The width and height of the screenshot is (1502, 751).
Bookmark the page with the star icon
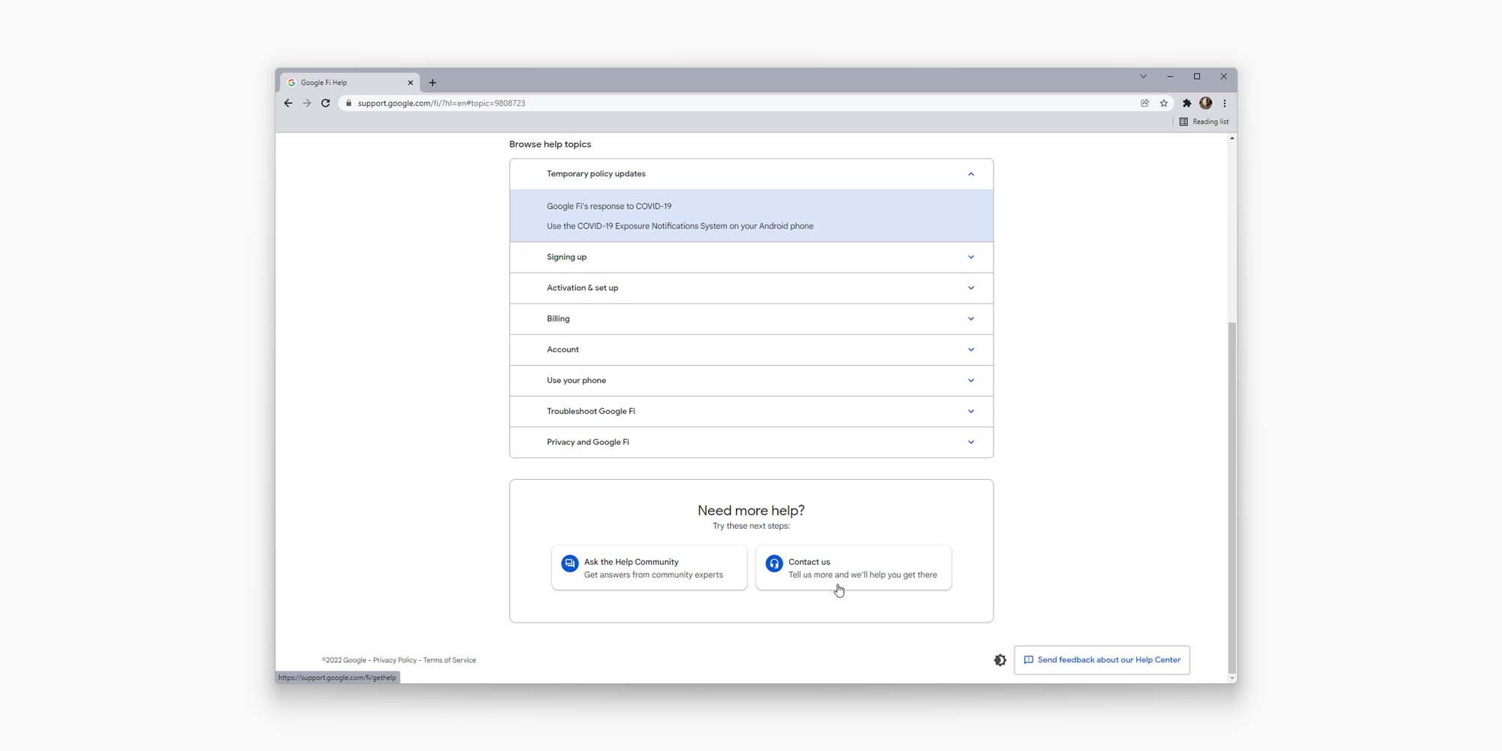pos(1163,103)
